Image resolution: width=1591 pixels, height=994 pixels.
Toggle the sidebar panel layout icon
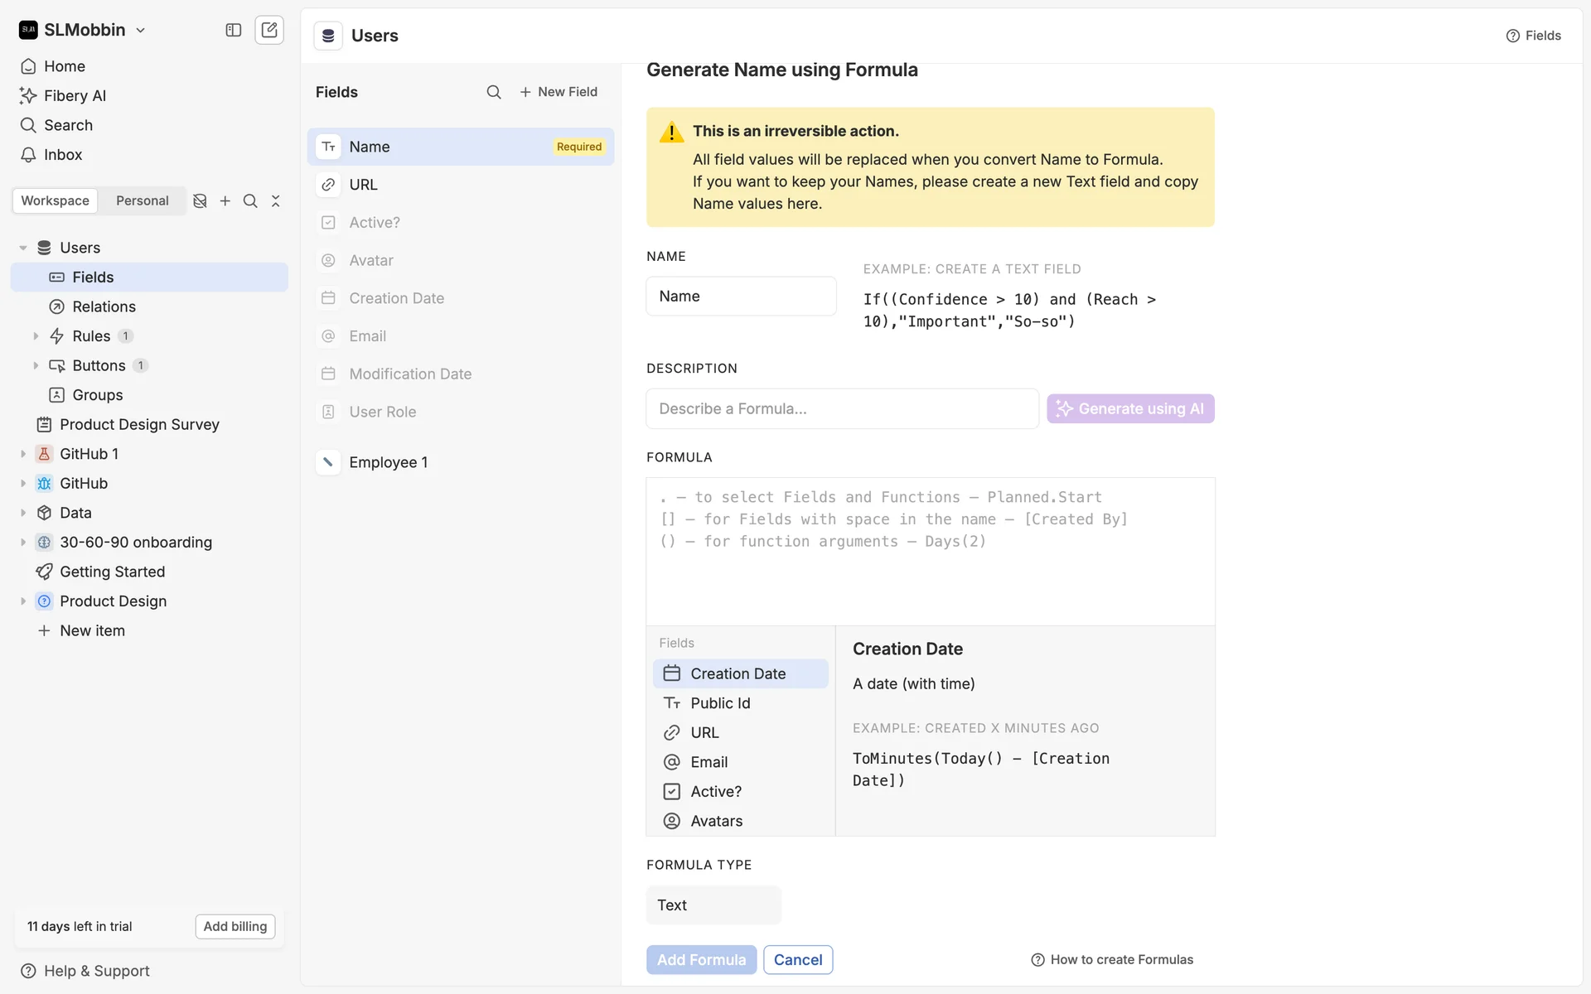[x=234, y=30]
